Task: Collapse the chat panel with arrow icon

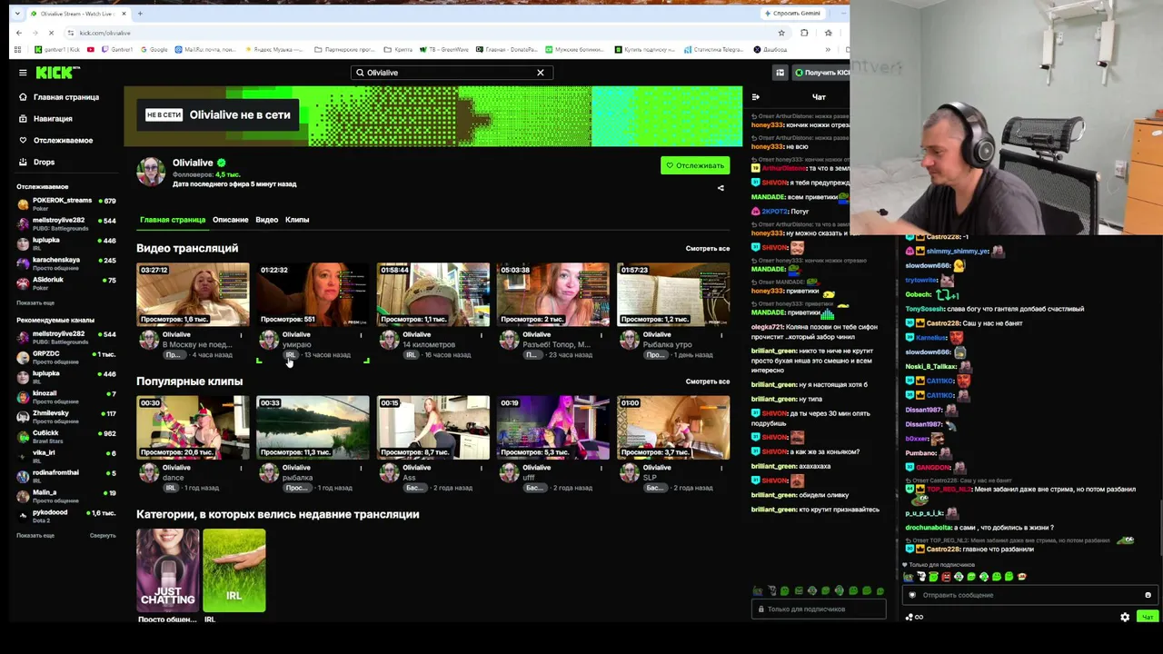Action: click(756, 97)
